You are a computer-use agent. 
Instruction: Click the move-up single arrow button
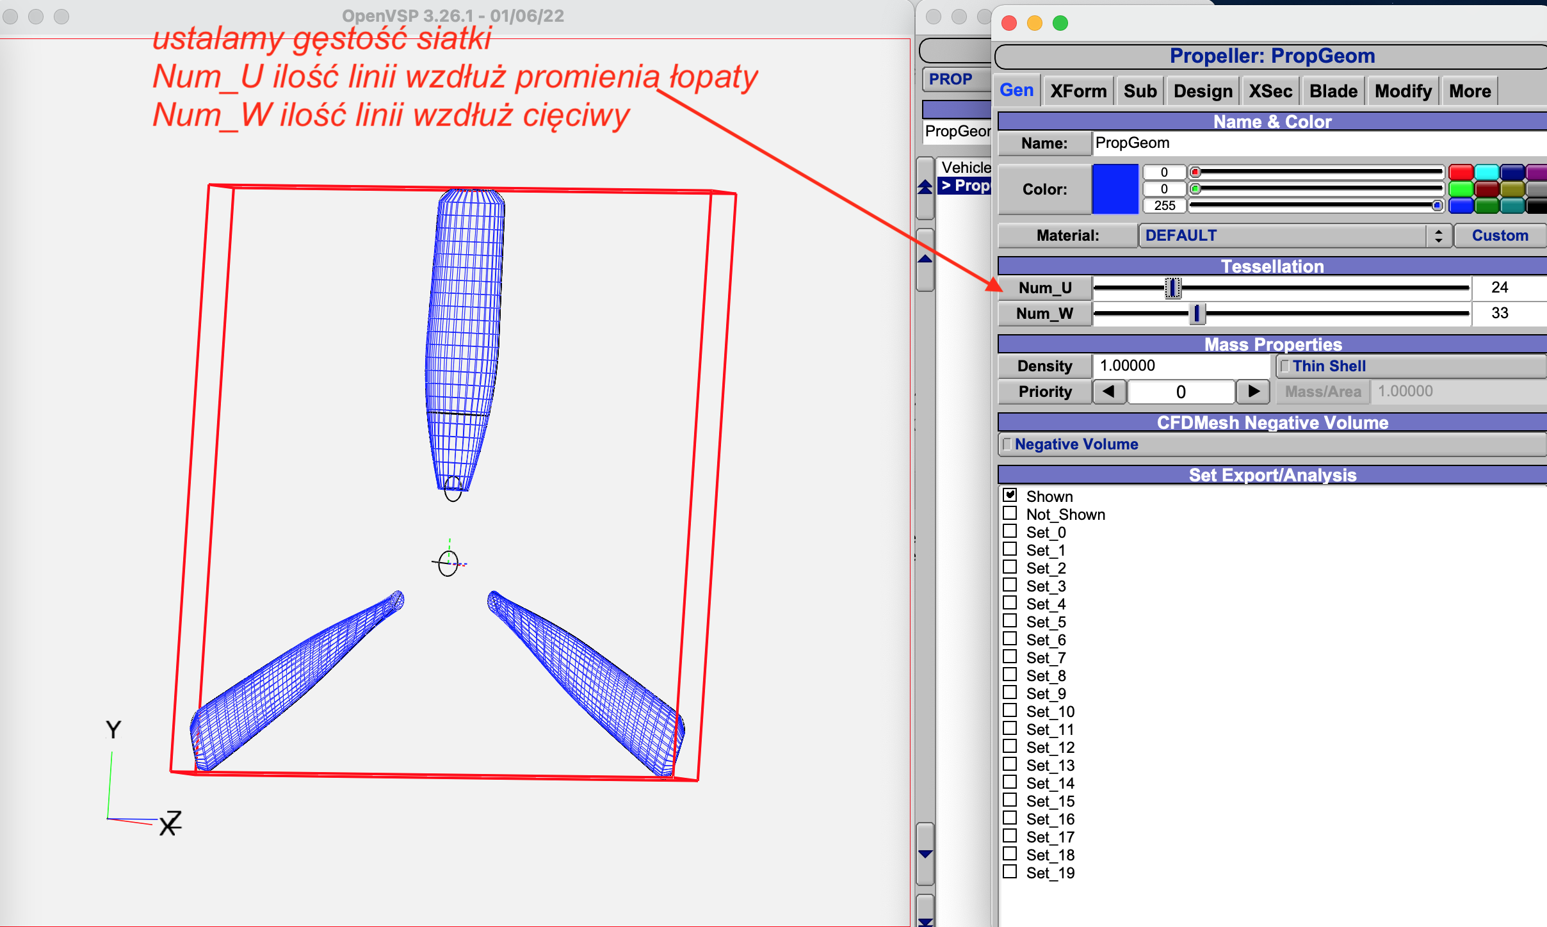pyautogui.click(x=925, y=259)
